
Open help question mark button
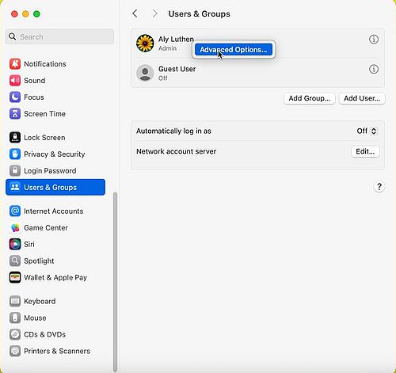pyautogui.click(x=379, y=187)
